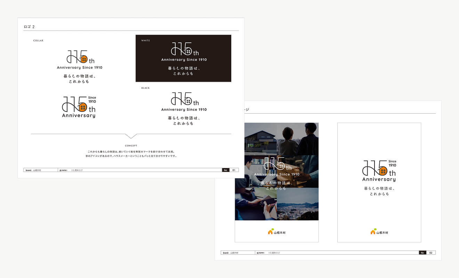Click the orange house icon in COLLAR logo

pyautogui.click(x=83, y=59)
